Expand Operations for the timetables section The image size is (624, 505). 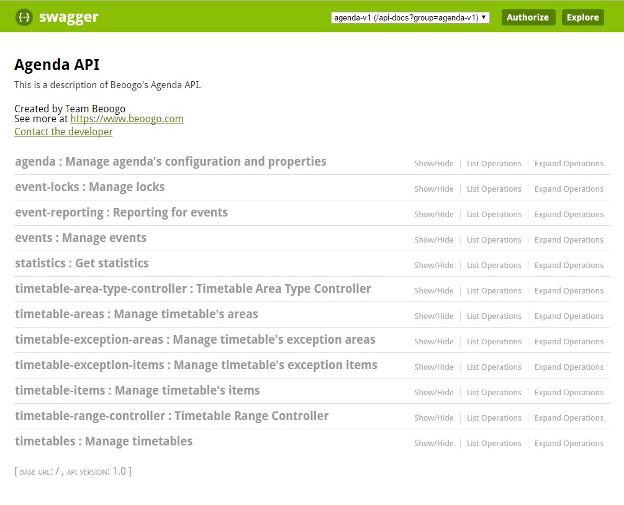click(569, 444)
